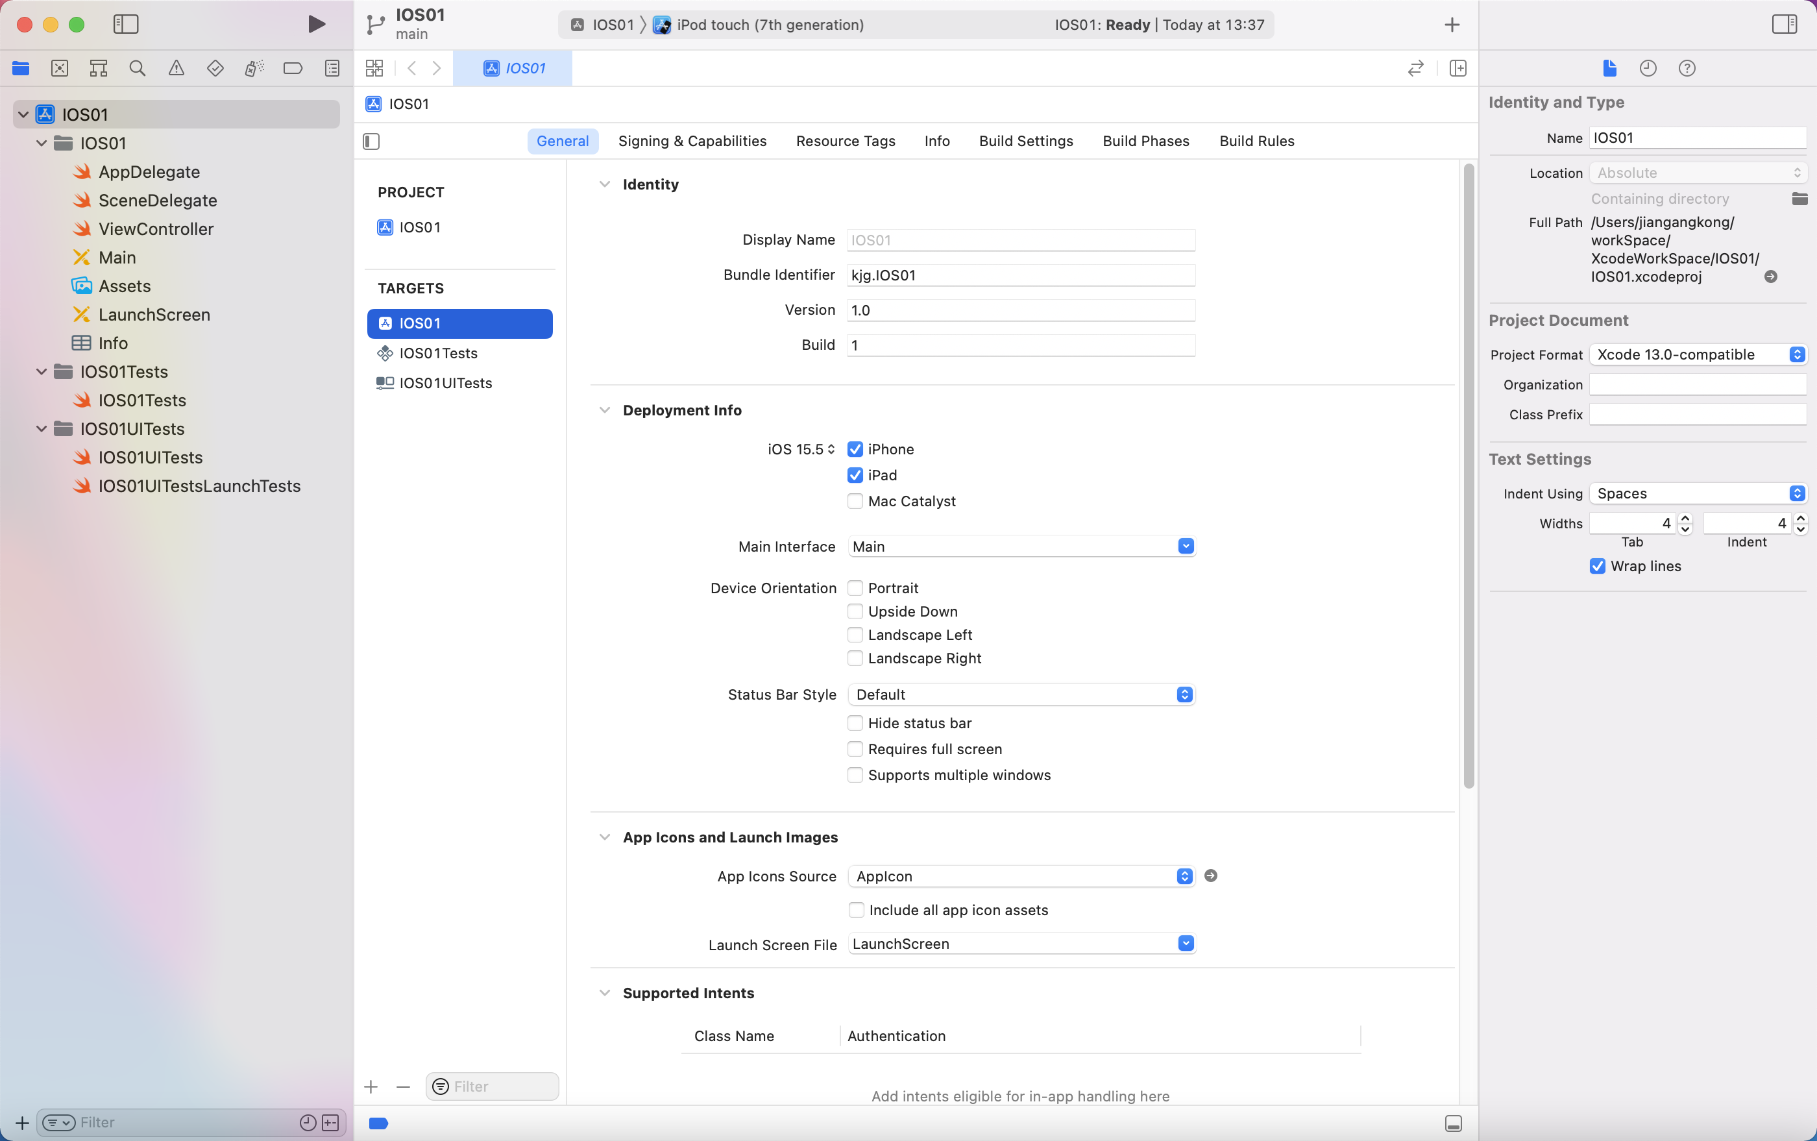Open the Report navigator icon
The width and height of the screenshot is (1817, 1141).
click(332, 69)
